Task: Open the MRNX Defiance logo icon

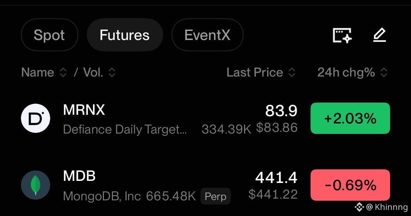Action: click(36, 118)
